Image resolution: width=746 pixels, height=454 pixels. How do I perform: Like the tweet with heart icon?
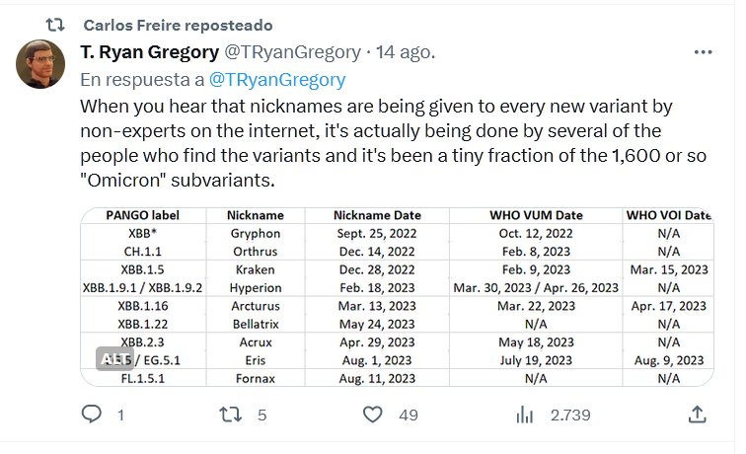point(373,415)
